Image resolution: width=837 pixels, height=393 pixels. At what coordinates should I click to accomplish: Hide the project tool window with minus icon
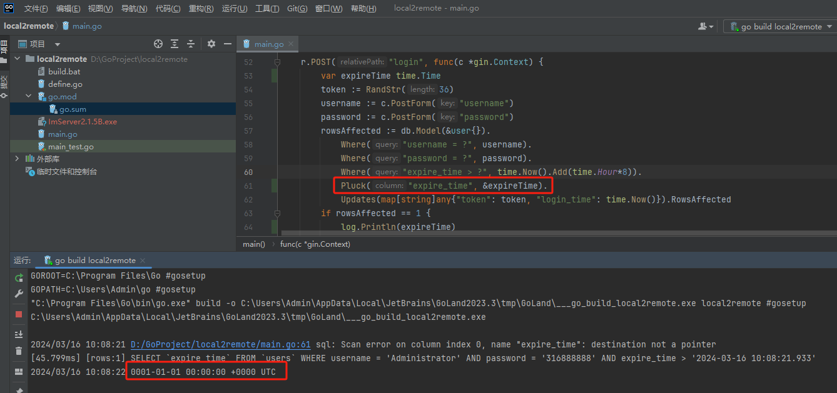pyautogui.click(x=228, y=44)
